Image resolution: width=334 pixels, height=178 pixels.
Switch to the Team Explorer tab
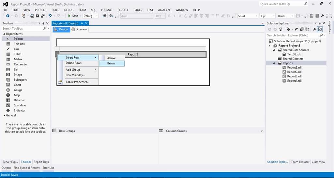[300, 162]
